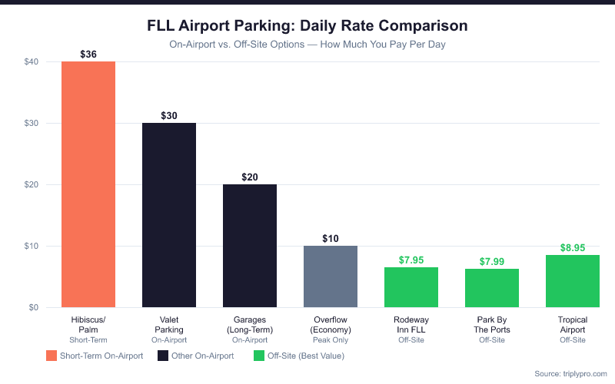The image size is (615, 384).
Task: Click the Park By The Ports bar
Action: (x=492, y=288)
